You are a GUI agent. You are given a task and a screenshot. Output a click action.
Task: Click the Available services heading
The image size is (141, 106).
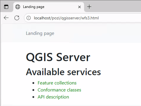coord(63,72)
